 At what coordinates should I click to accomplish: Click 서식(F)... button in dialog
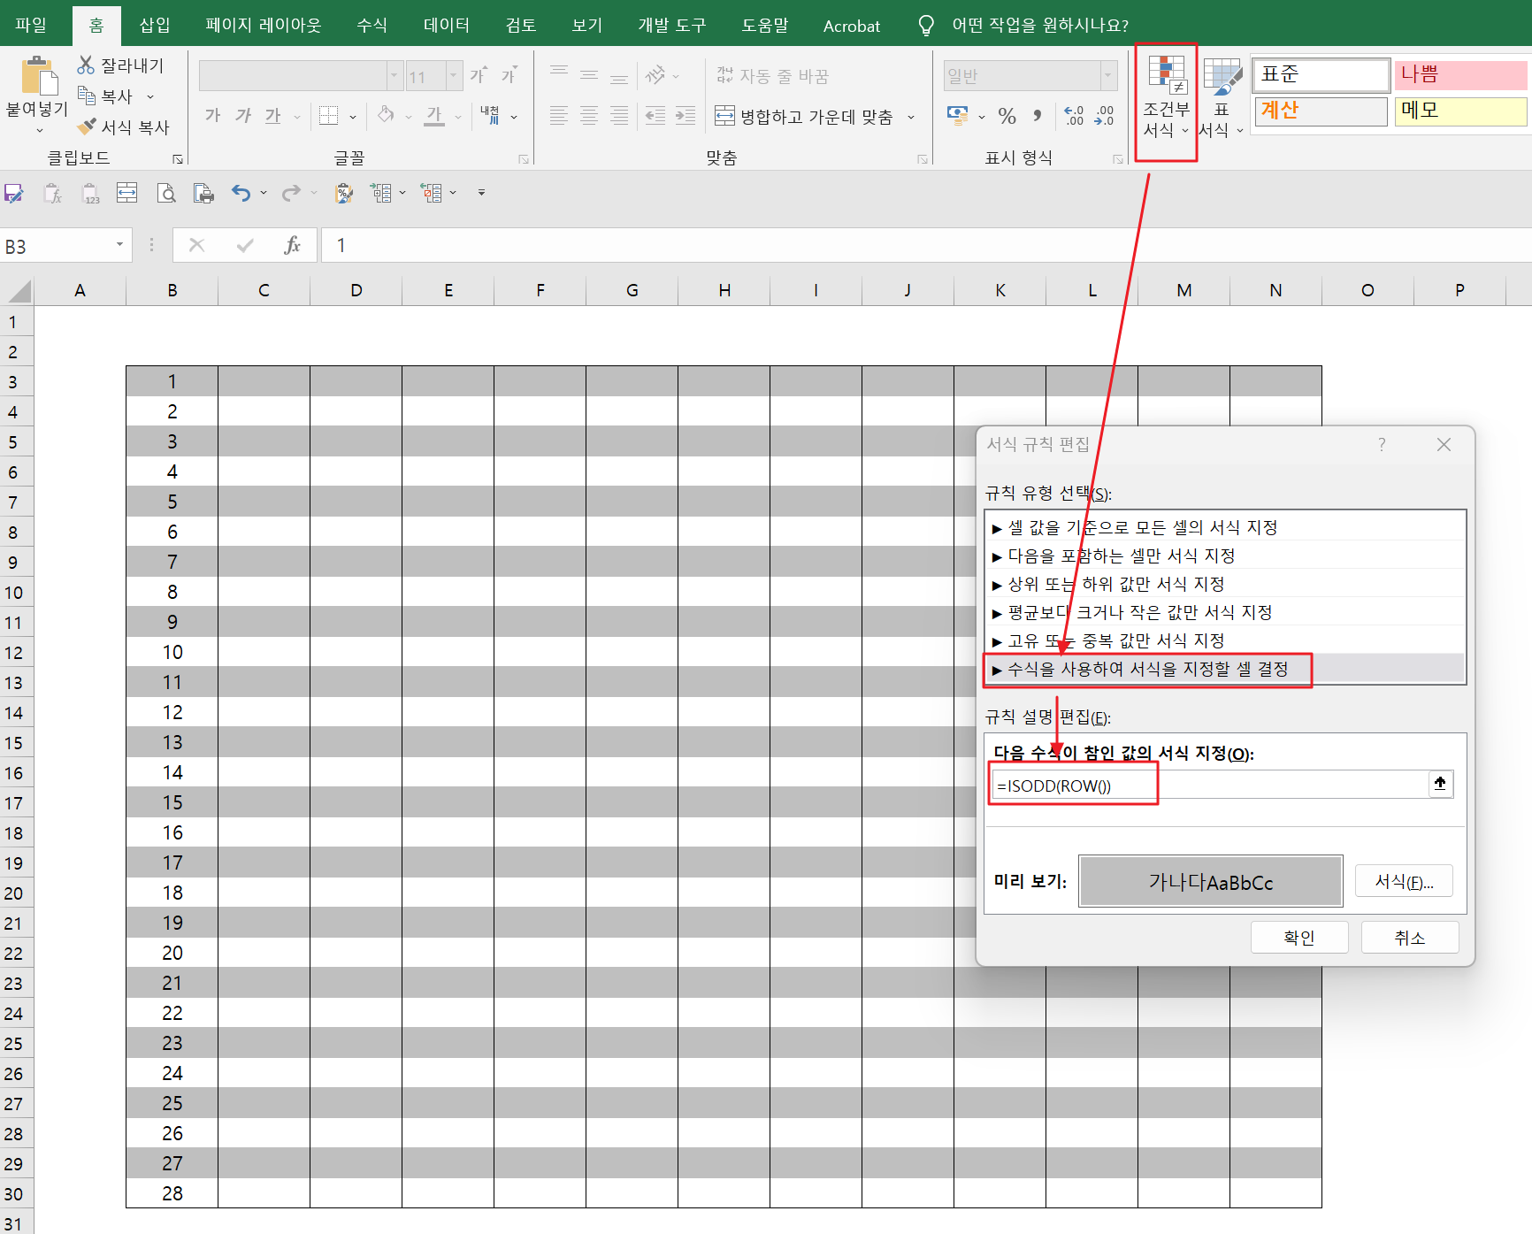[1404, 881]
